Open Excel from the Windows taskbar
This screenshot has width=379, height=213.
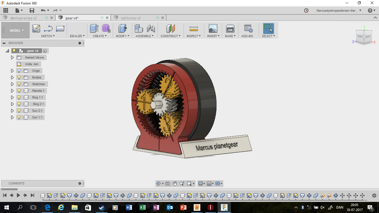coord(142,207)
